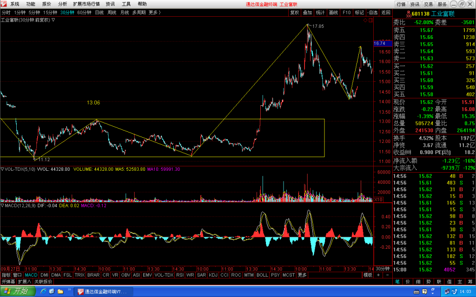The width and height of the screenshot is (476, 297).
Task: Open the folder icon in the taskbar
Action: [x=60, y=291]
